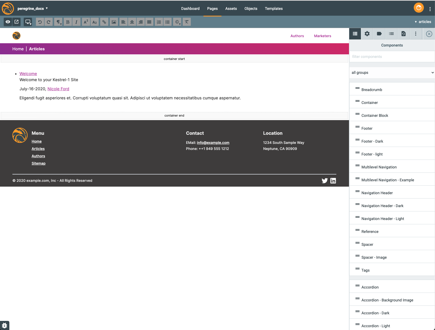Click the Nicole Ford author link
The height and width of the screenshot is (330, 435).
58,89
